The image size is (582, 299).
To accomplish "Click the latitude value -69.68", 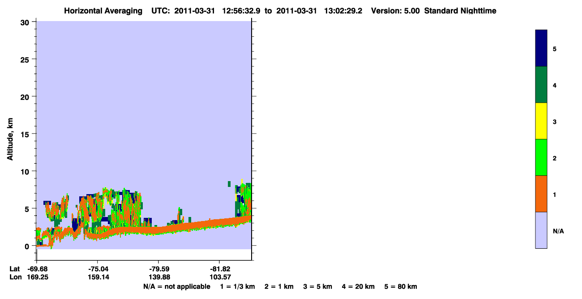I will tap(37, 269).
